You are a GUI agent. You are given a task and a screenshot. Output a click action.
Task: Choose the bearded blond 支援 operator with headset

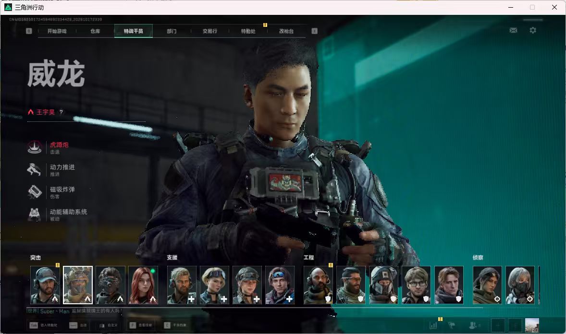tap(182, 285)
